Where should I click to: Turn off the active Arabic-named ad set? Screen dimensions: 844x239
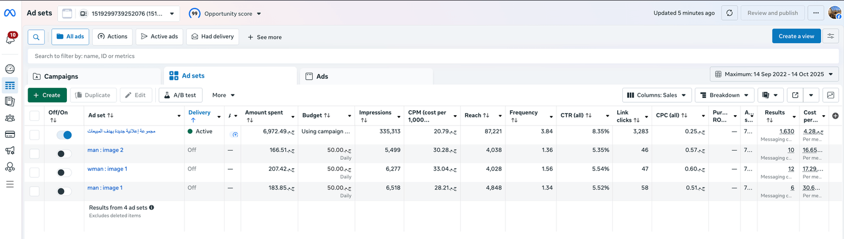[x=64, y=135]
